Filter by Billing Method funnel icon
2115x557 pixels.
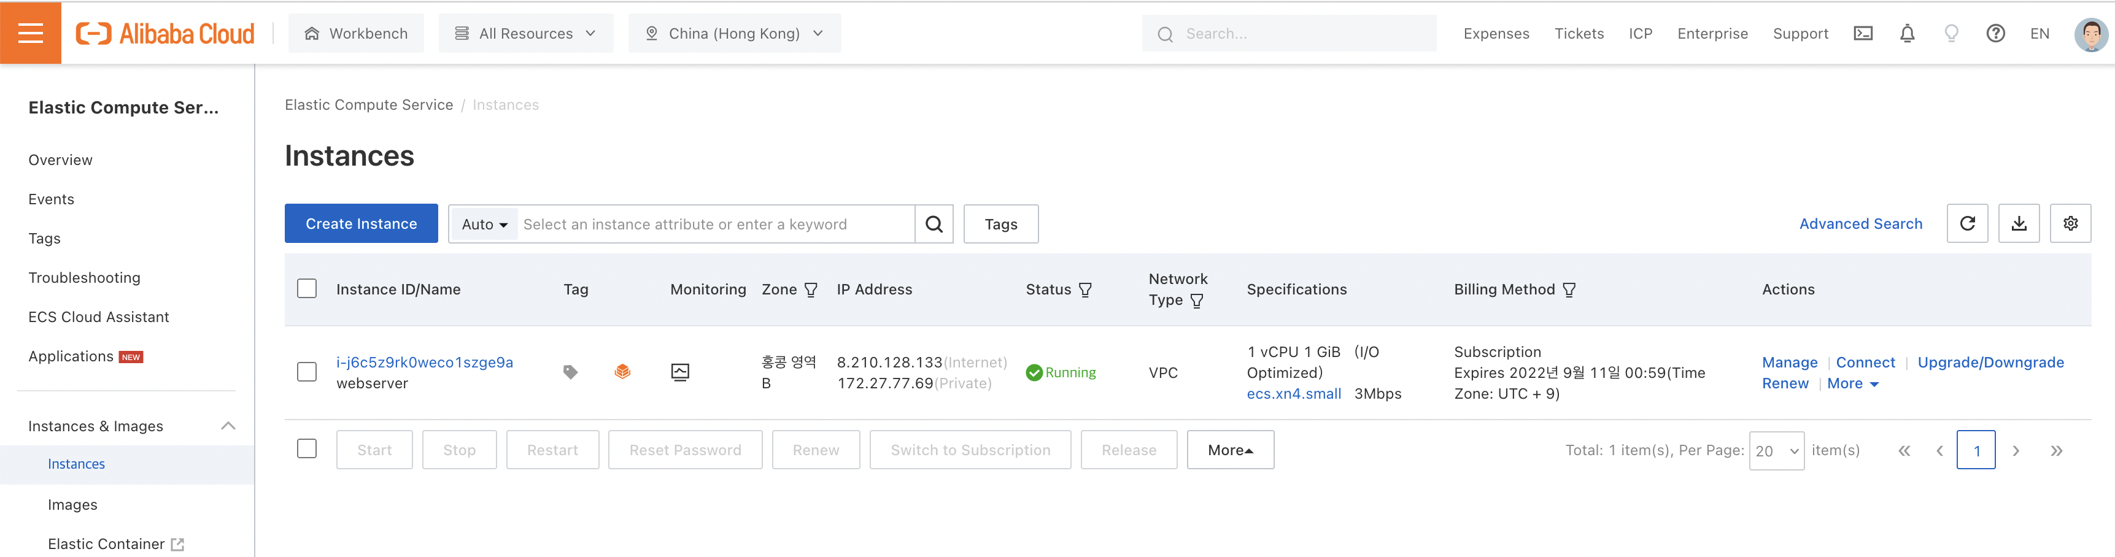coord(1568,290)
